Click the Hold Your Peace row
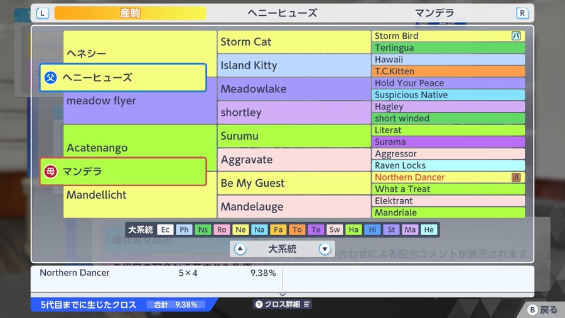 [x=448, y=83]
